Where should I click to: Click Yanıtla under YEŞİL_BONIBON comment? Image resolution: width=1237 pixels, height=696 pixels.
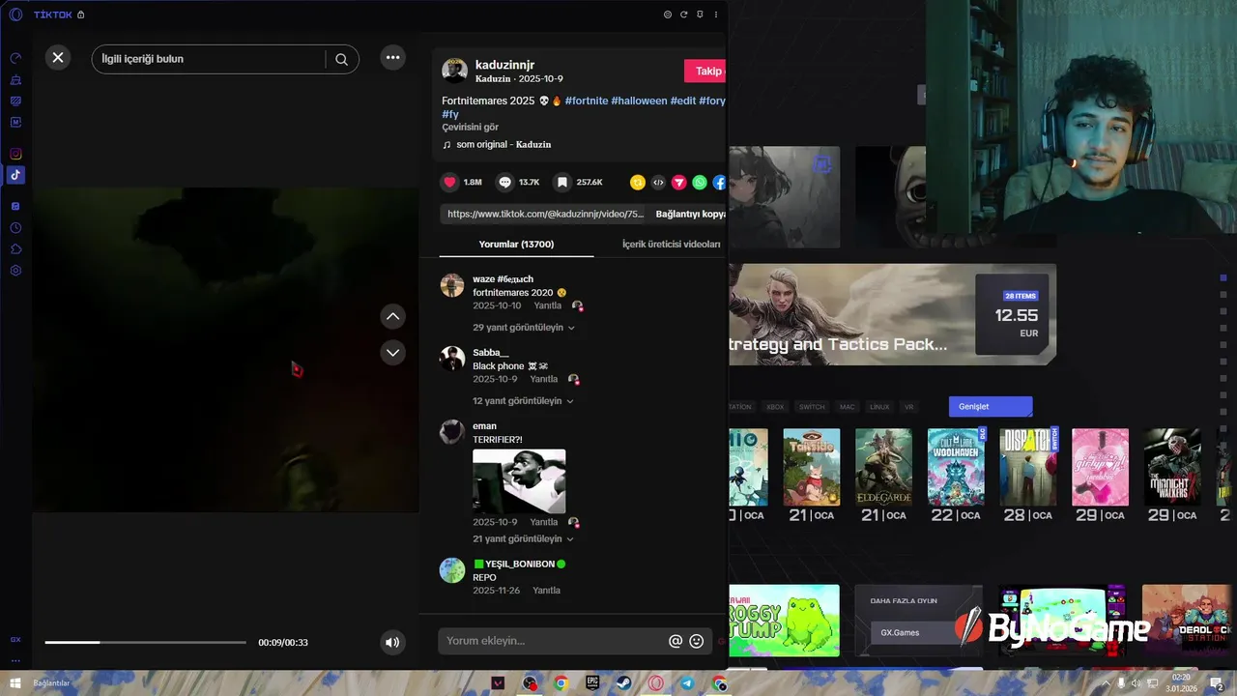tap(546, 591)
